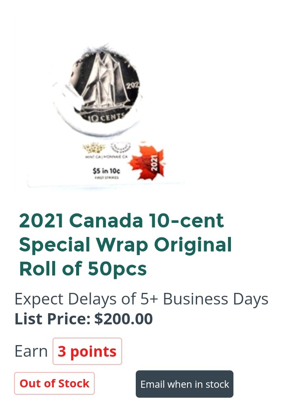Open the 2021 Canada 10-cent roll title link
The width and height of the screenshot is (298, 401).
tap(125, 244)
